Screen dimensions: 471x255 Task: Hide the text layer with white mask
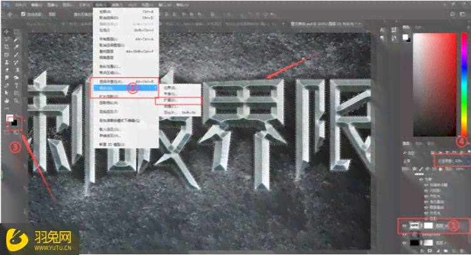405,226
